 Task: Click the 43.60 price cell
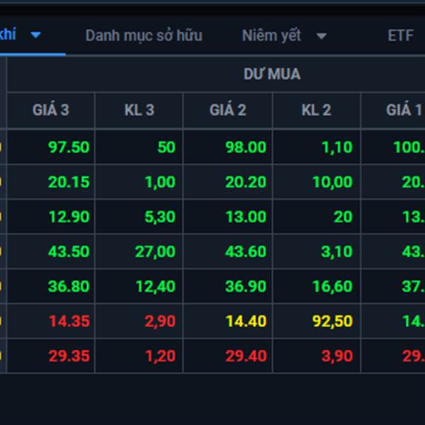(228, 251)
